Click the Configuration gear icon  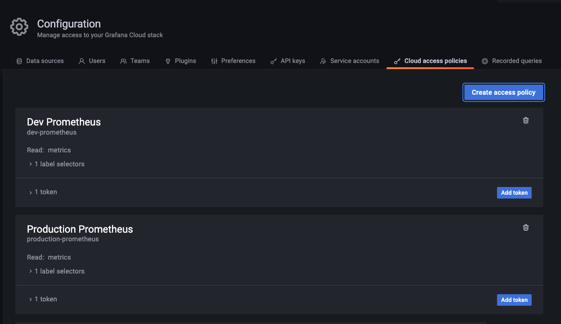point(19,27)
